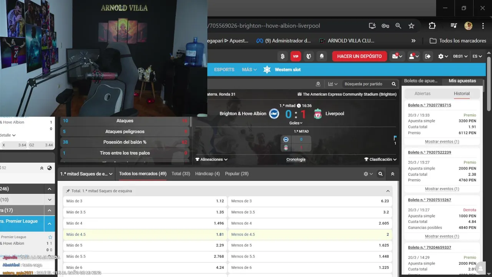Open ARNOLD VILLA CLU... bookmark
Image resolution: width=492 pixels, height=277 pixels.
346,41
